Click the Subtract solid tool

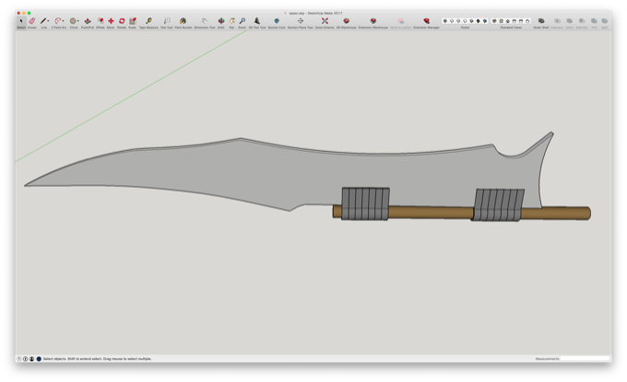click(x=582, y=21)
